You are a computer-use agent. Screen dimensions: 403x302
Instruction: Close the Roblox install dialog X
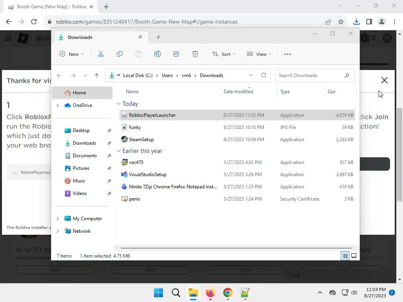[x=384, y=80]
